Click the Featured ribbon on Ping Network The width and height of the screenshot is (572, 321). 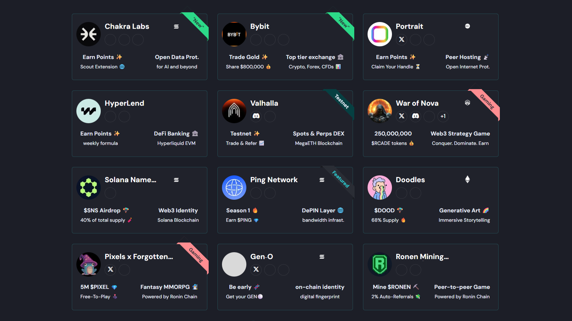(x=340, y=179)
